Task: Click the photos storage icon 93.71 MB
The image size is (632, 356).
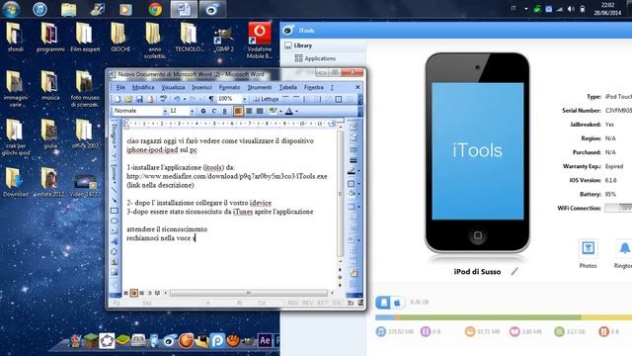Action: pos(470,332)
